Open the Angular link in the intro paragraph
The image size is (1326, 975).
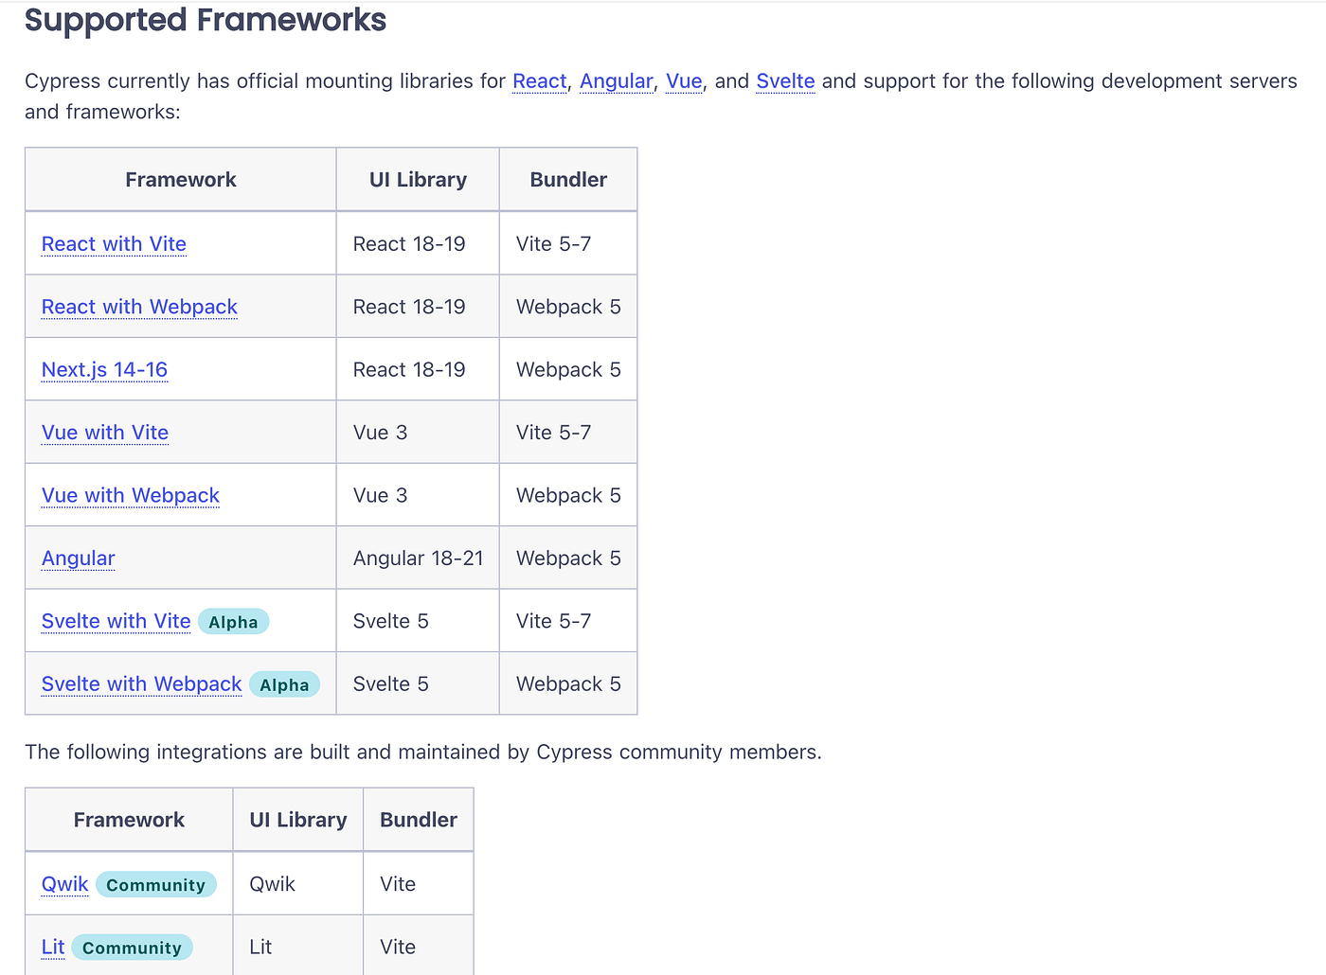(616, 81)
